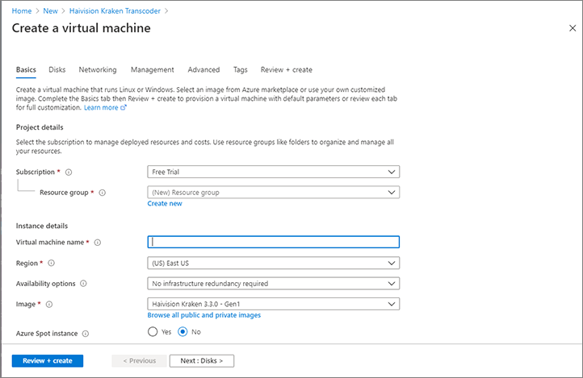Click info icon next to Availability options

[x=84, y=284]
